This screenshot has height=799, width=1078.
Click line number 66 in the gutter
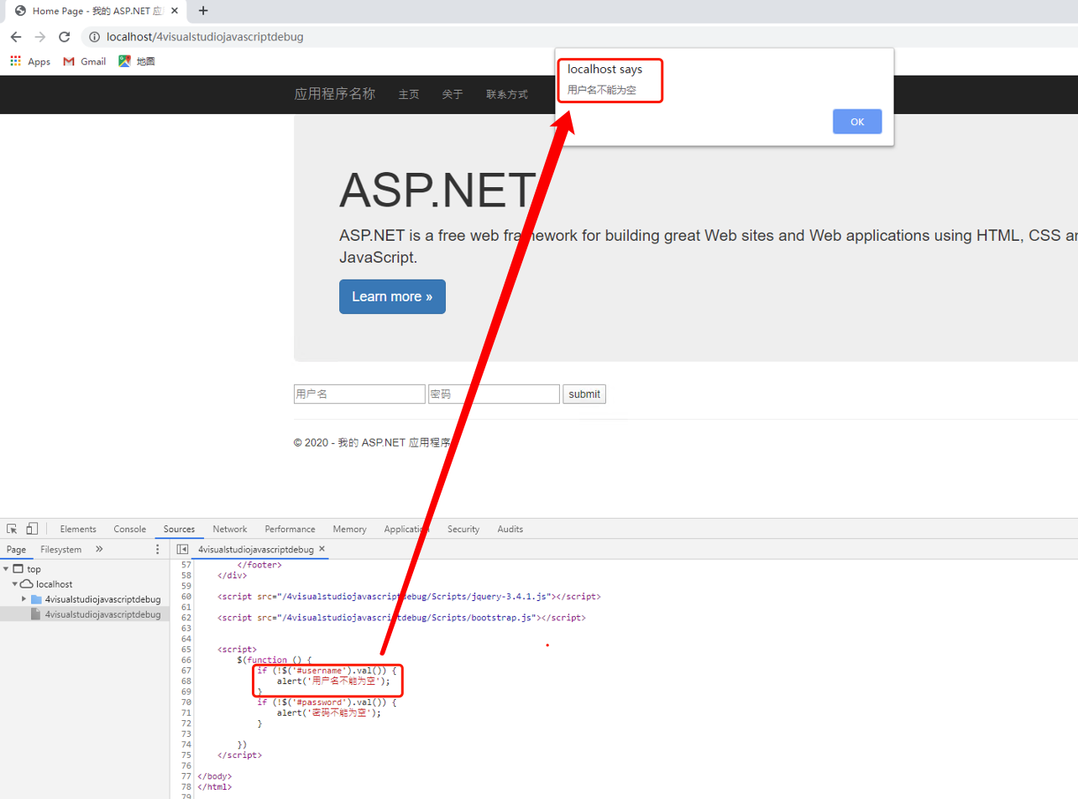(x=186, y=660)
